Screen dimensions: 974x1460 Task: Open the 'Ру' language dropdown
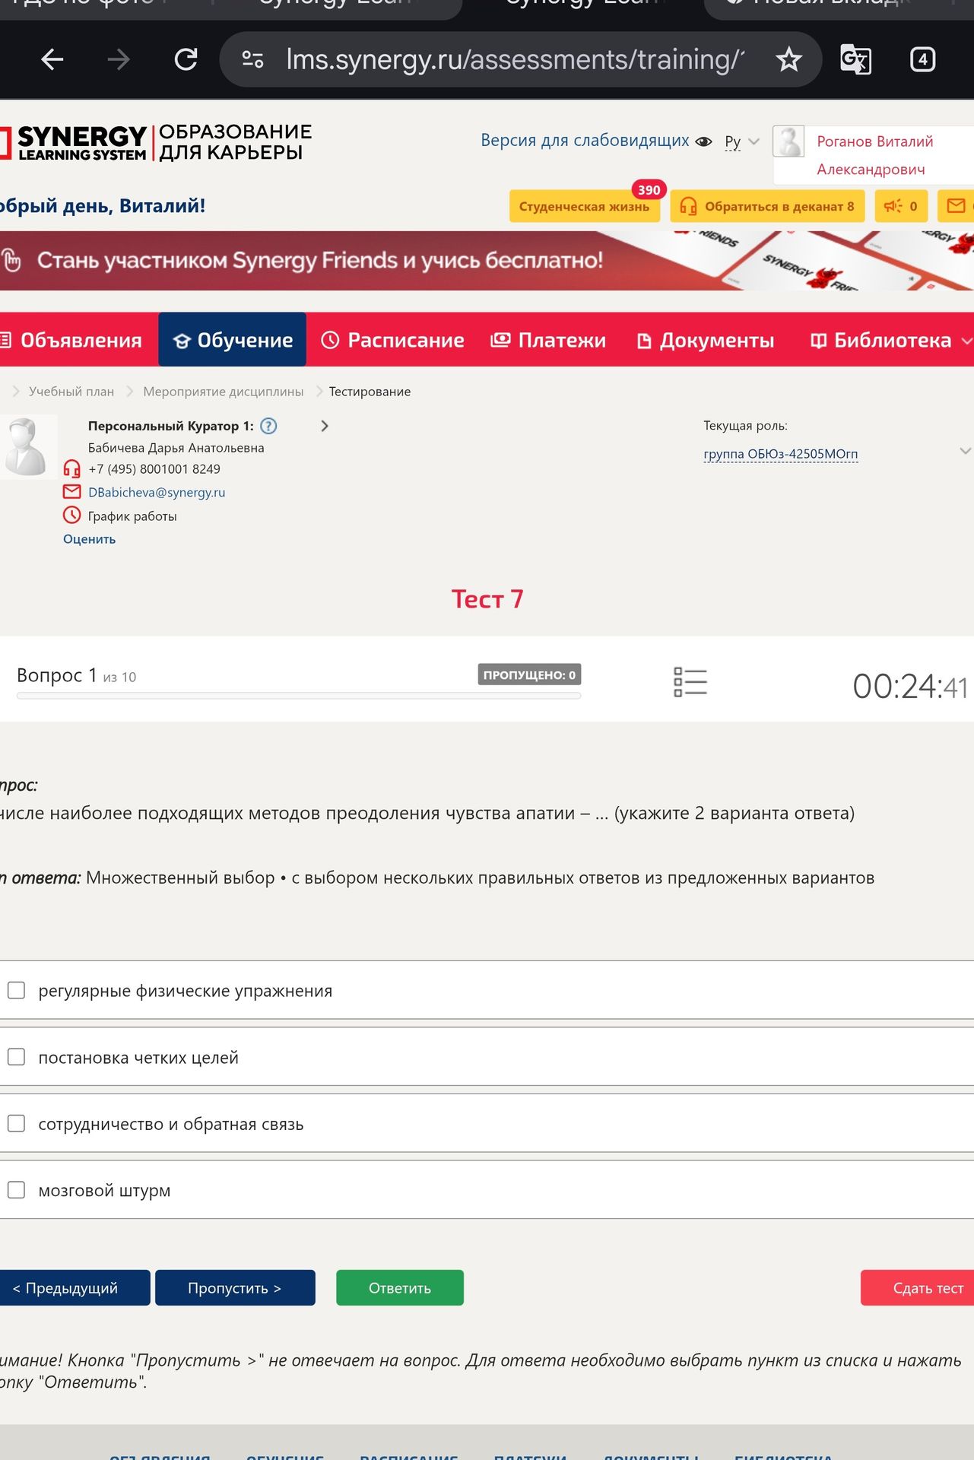742,141
